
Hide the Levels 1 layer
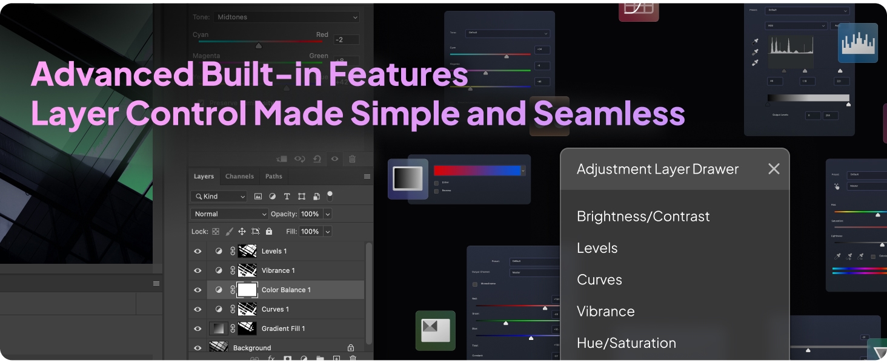click(198, 251)
